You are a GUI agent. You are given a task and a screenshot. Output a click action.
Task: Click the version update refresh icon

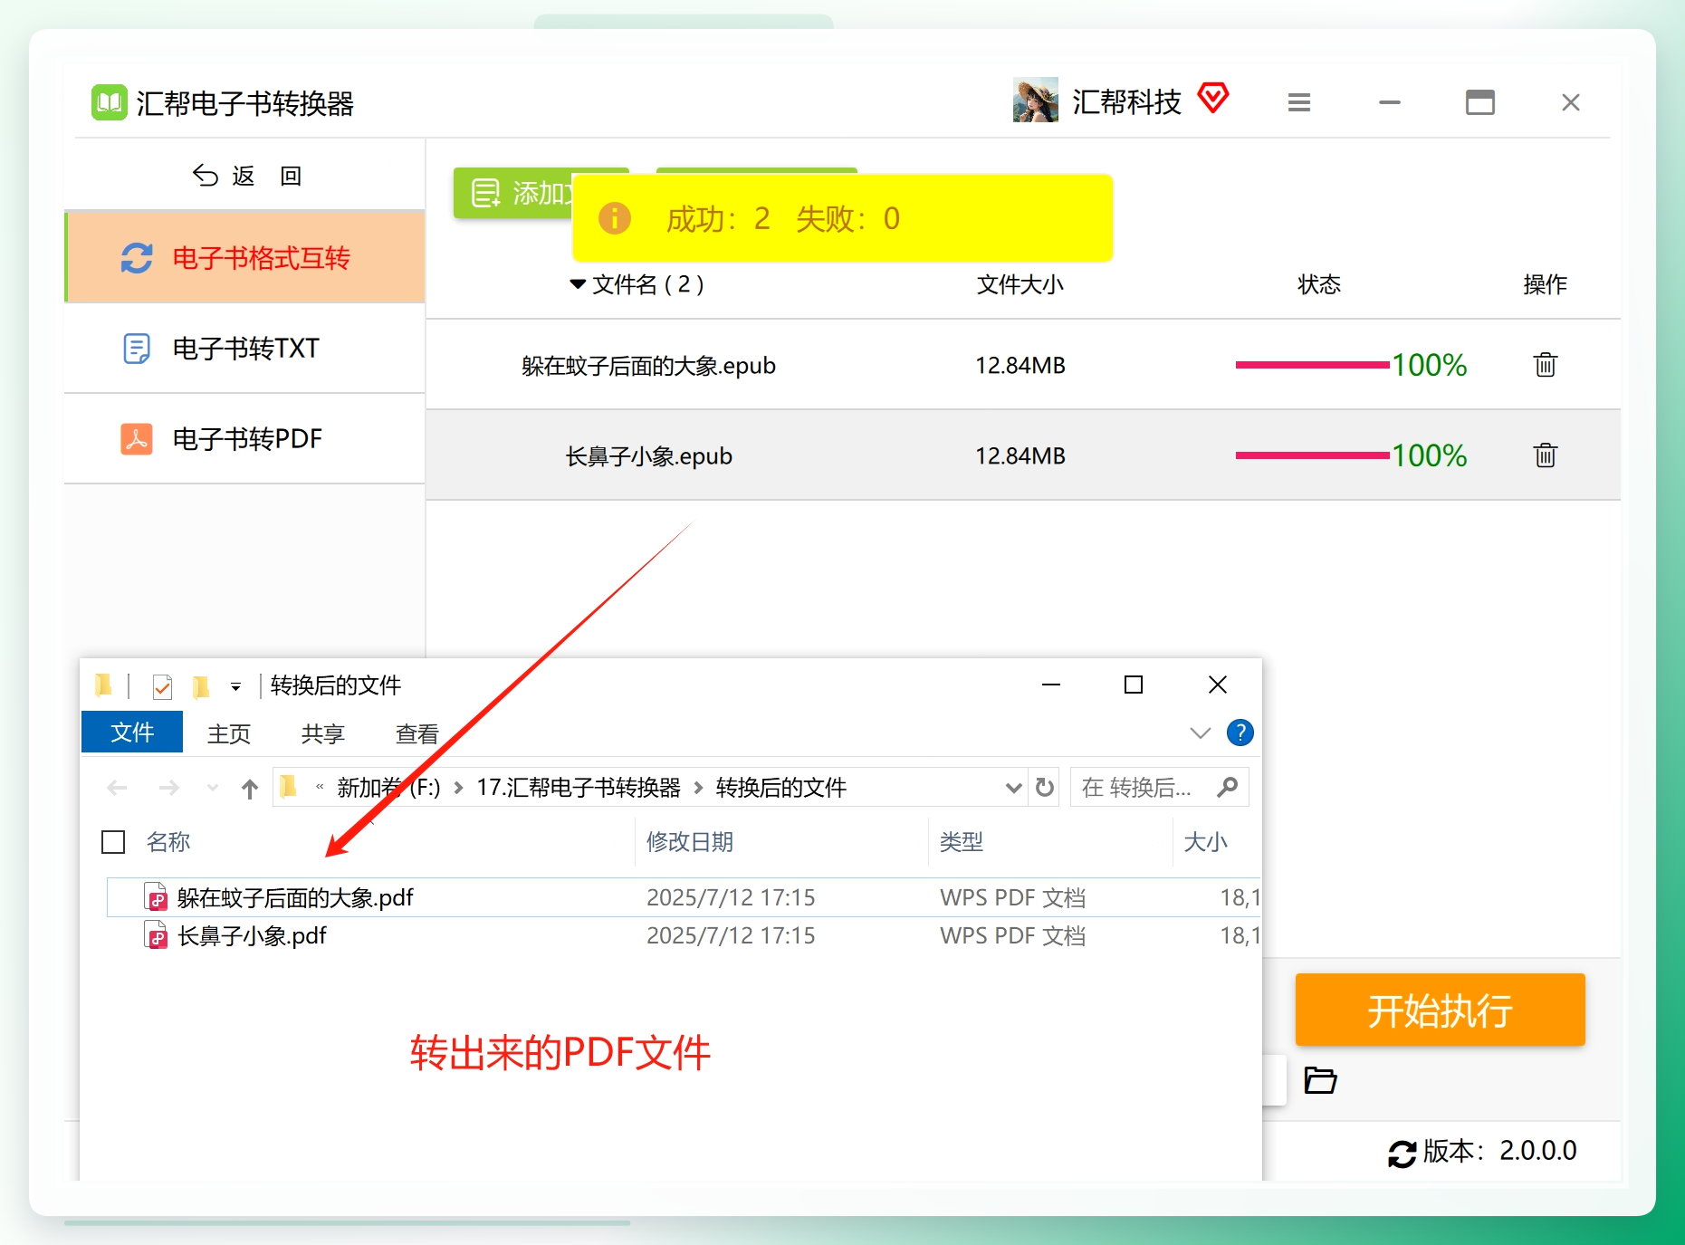tap(1402, 1154)
